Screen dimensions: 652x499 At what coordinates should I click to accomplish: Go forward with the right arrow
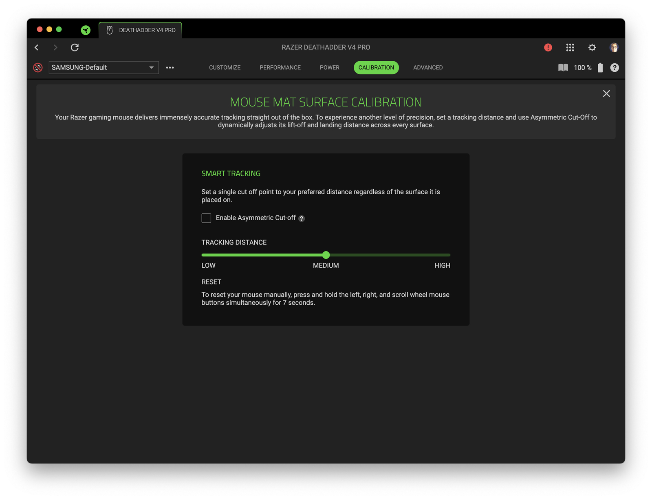pos(55,47)
